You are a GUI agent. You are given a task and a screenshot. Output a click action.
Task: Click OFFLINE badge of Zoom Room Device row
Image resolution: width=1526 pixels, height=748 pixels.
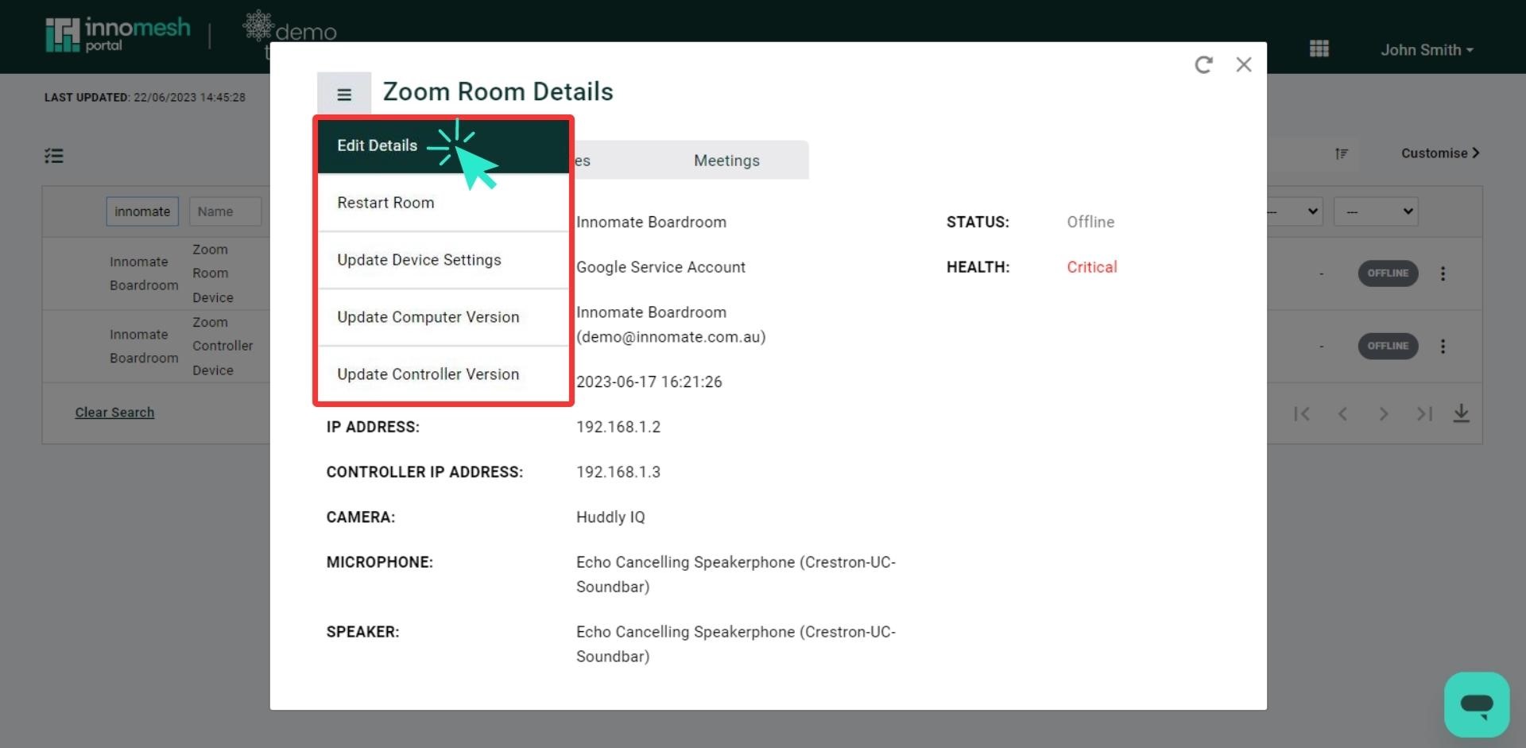[x=1388, y=273]
